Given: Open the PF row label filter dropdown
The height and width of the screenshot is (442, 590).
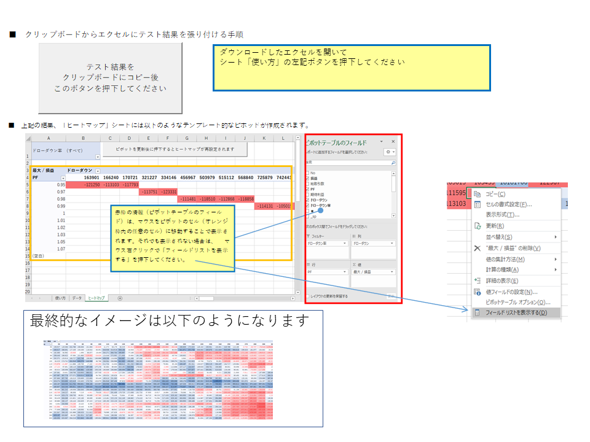Looking at the screenshot, I should (x=63, y=178).
